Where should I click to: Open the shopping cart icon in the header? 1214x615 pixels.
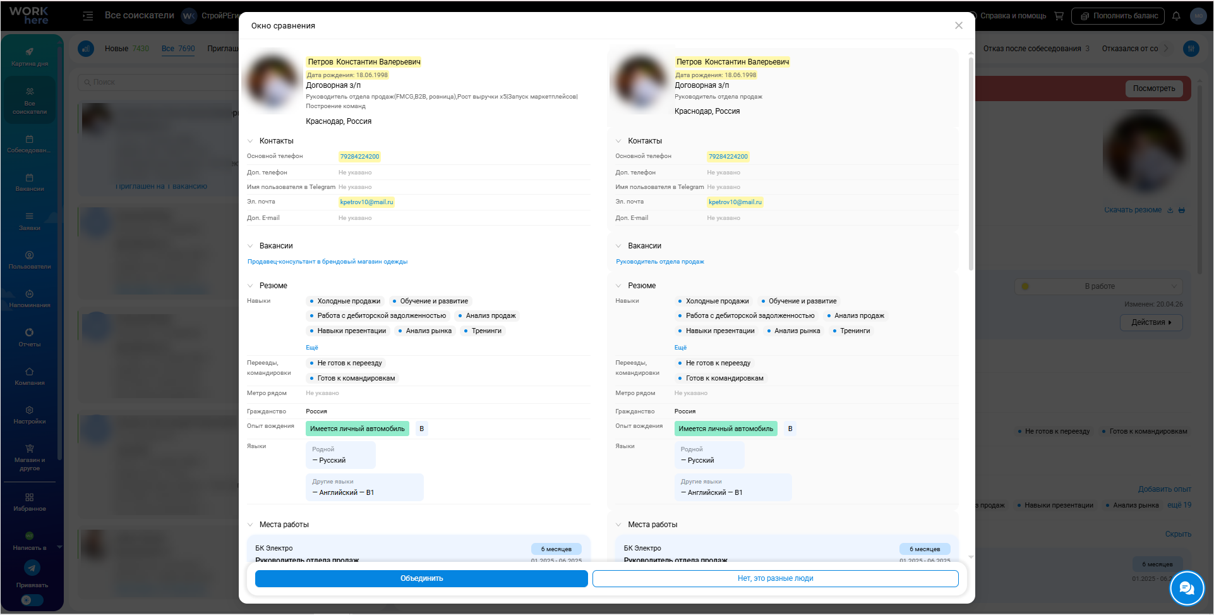pos(1059,16)
